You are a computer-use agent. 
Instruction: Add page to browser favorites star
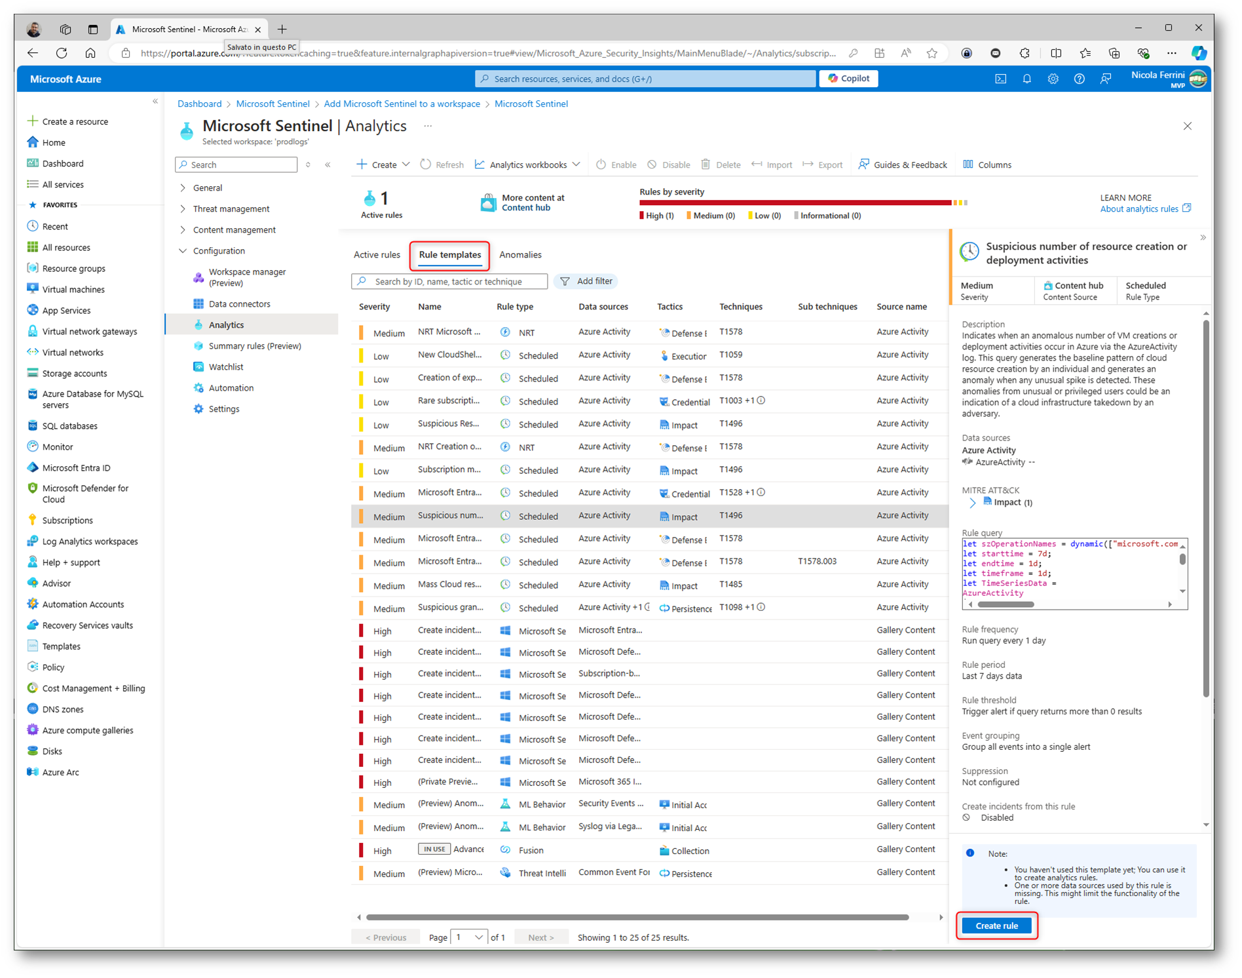coord(932,53)
